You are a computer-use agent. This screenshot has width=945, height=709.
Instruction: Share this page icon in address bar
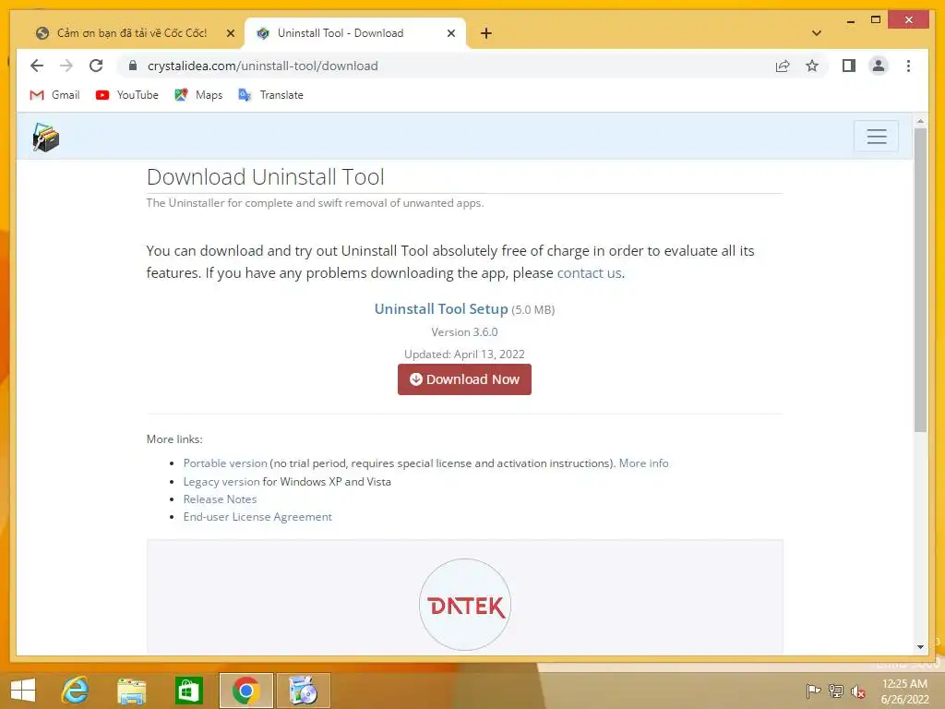pyautogui.click(x=783, y=66)
